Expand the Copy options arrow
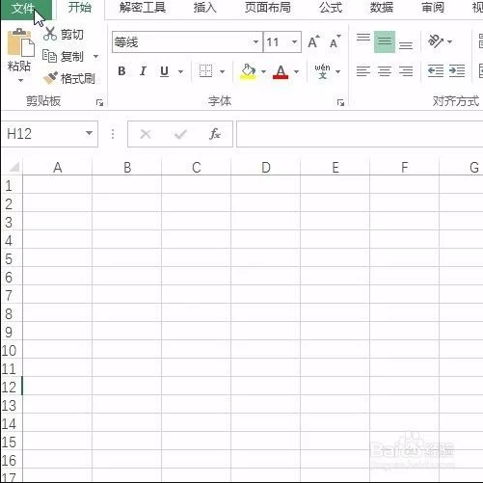Image resolution: width=483 pixels, height=483 pixels. tap(95, 57)
